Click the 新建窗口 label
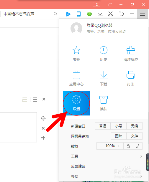Image resolution: width=149 pixels, height=182 pixels. point(78,126)
